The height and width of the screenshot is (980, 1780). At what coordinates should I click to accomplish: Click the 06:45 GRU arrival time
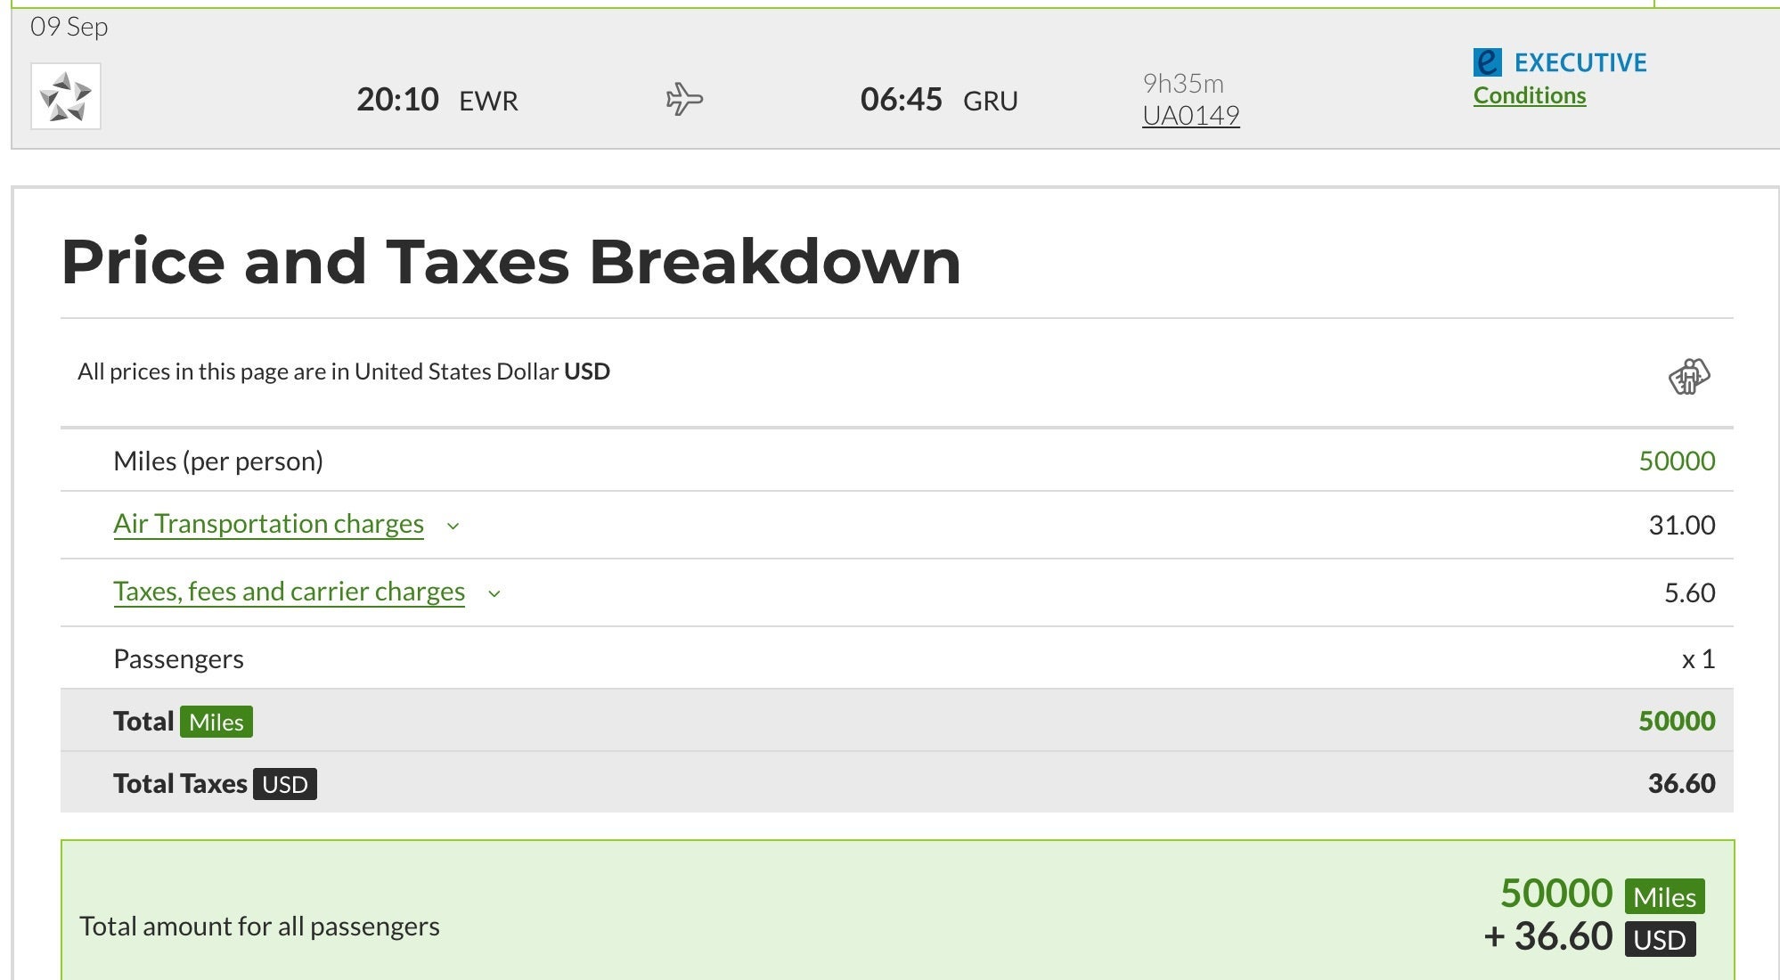pyautogui.click(x=938, y=100)
